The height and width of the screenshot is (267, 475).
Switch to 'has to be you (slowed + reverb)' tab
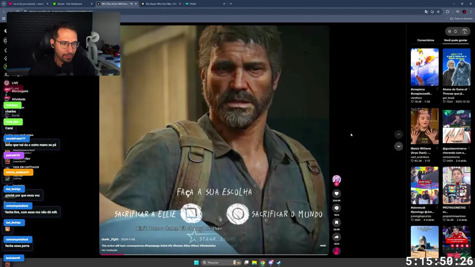point(29,4)
